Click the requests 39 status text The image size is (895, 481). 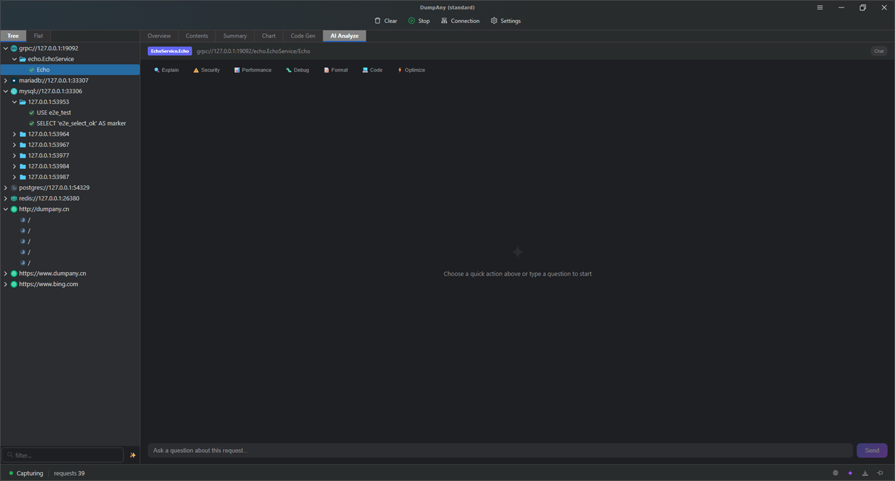click(x=69, y=473)
